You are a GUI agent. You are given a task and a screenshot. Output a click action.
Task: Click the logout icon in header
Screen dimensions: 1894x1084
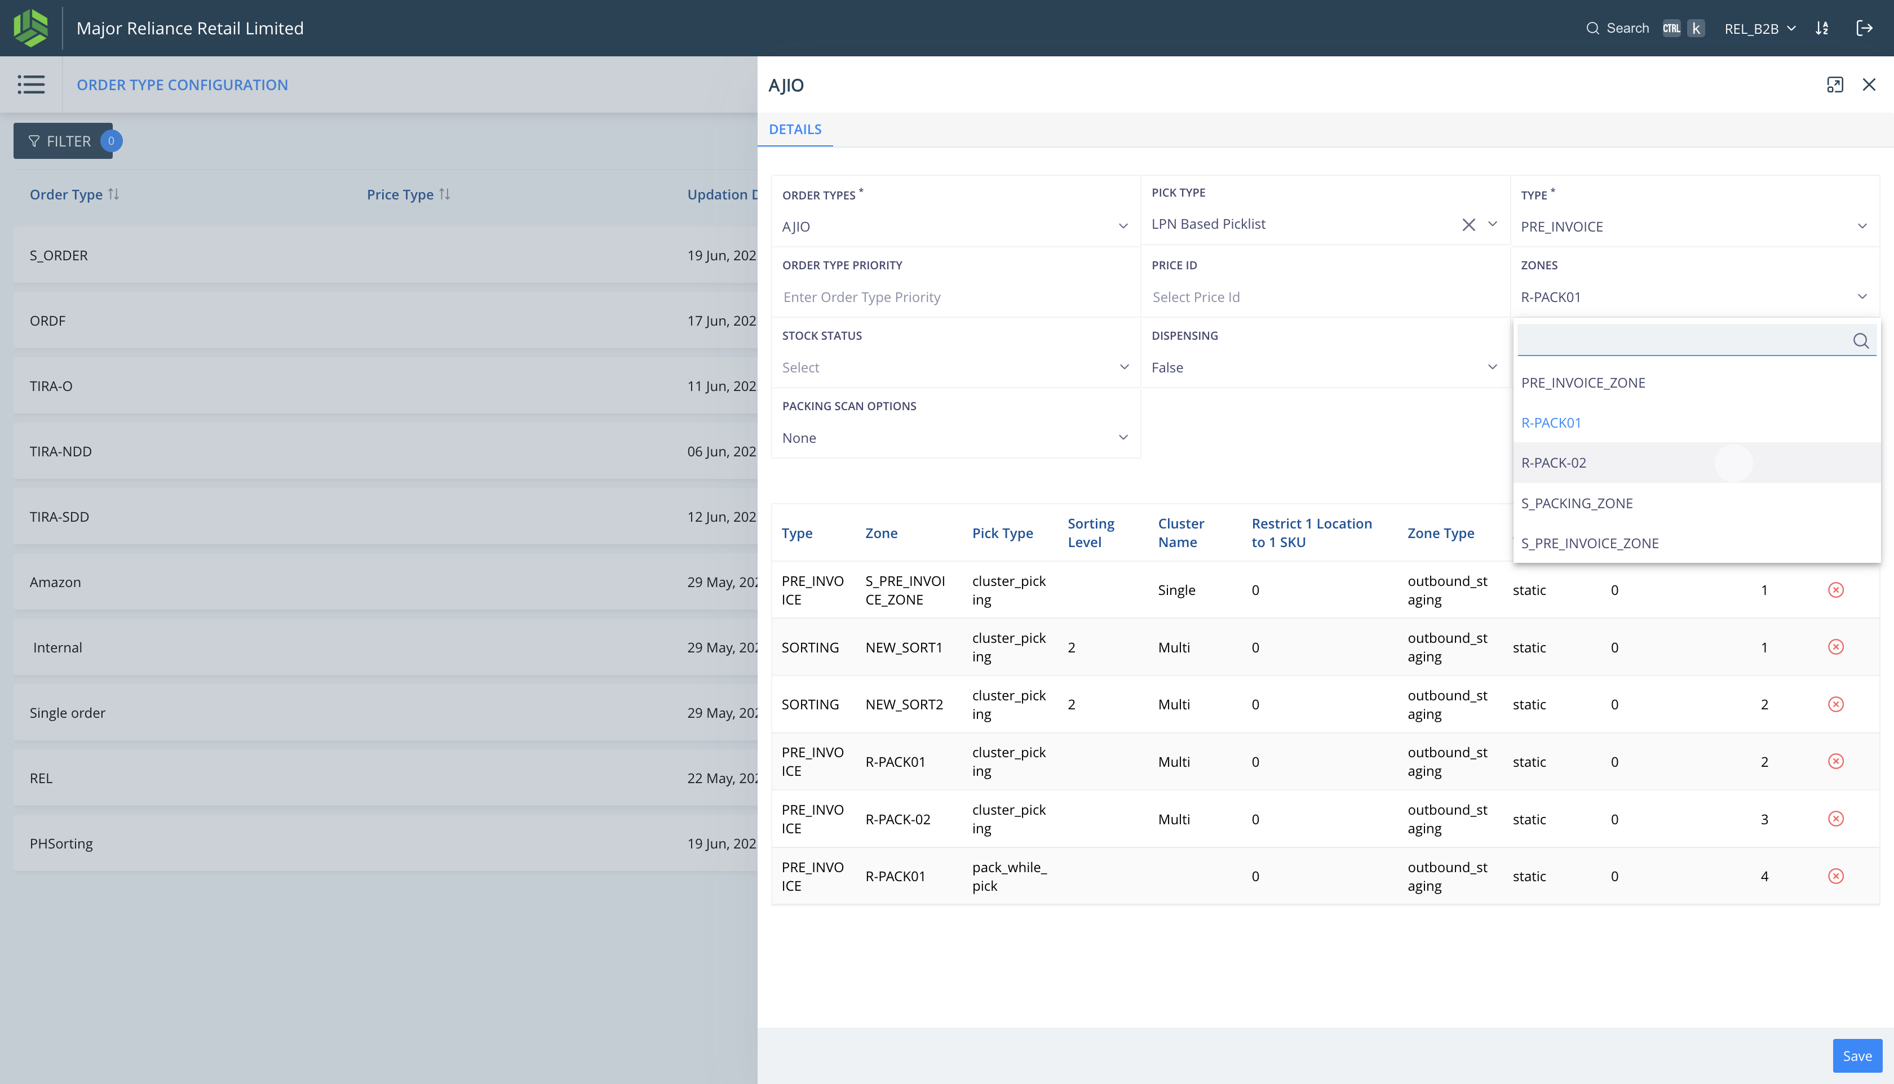click(1864, 28)
